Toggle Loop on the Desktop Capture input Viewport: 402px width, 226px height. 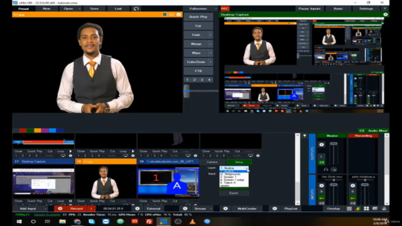point(60,201)
